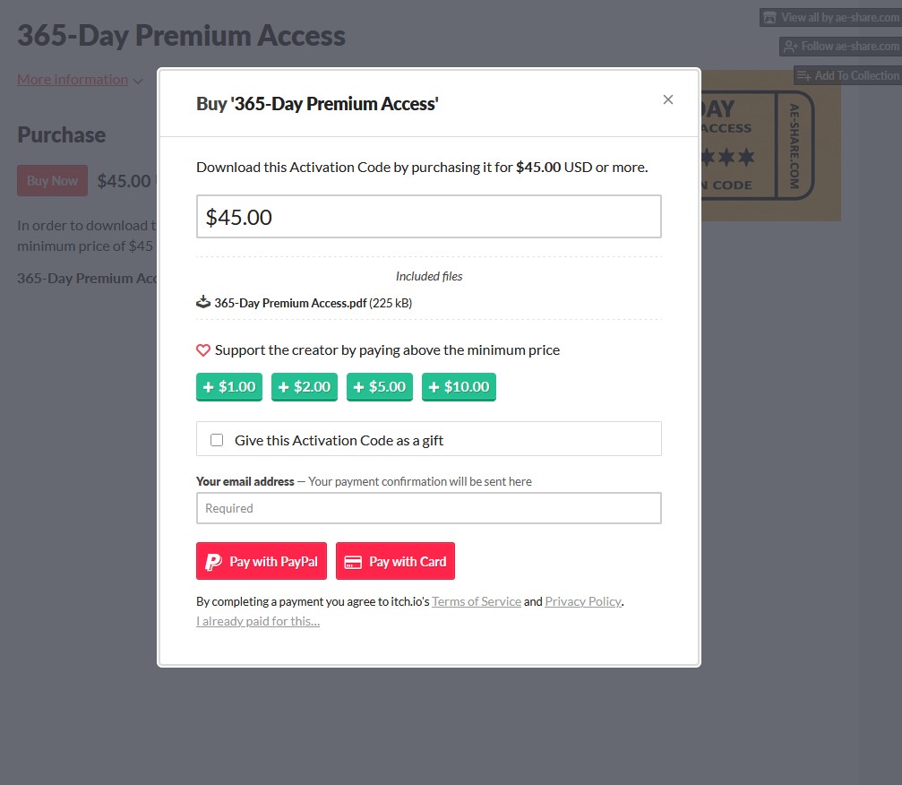Add $10.00 tip to the price
The image size is (902, 785).
click(x=459, y=387)
